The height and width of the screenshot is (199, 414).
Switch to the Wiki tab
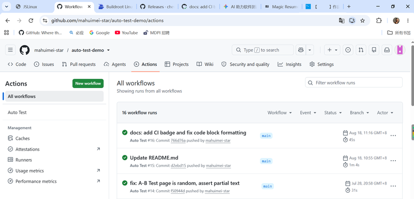point(205,64)
